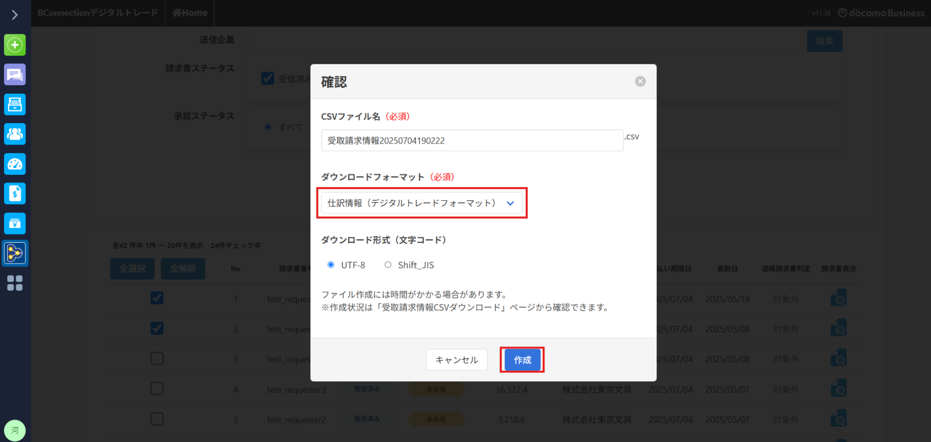Click the BConnectionデジタルトレード header tab
The width and height of the screenshot is (931, 442).
tap(98, 13)
